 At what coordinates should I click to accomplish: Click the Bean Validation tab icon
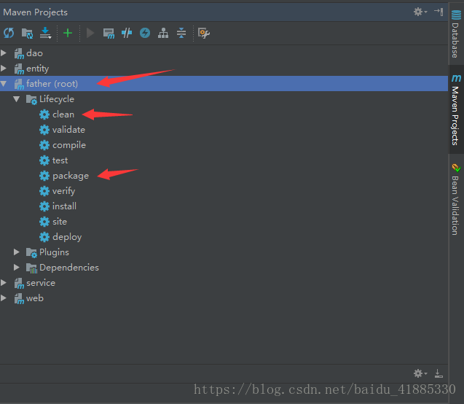pos(456,168)
